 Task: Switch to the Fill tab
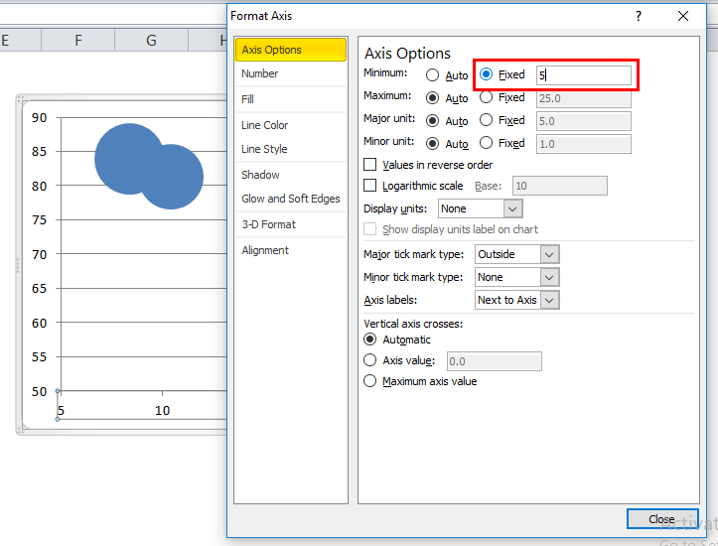291,99
